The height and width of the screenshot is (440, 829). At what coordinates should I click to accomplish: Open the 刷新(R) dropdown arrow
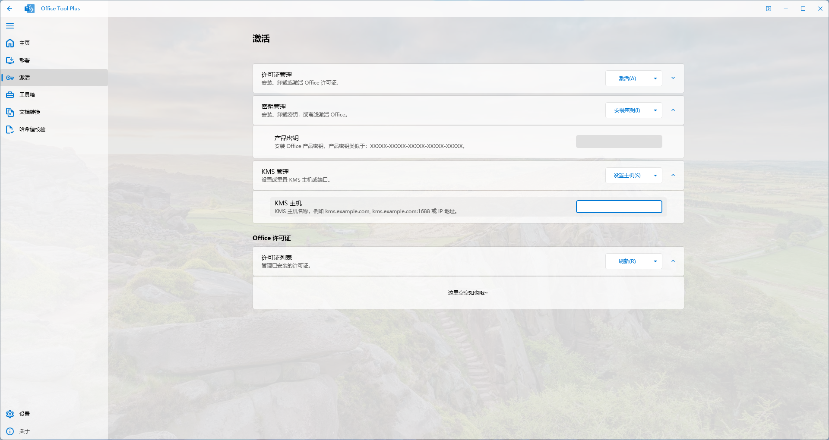coord(655,261)
